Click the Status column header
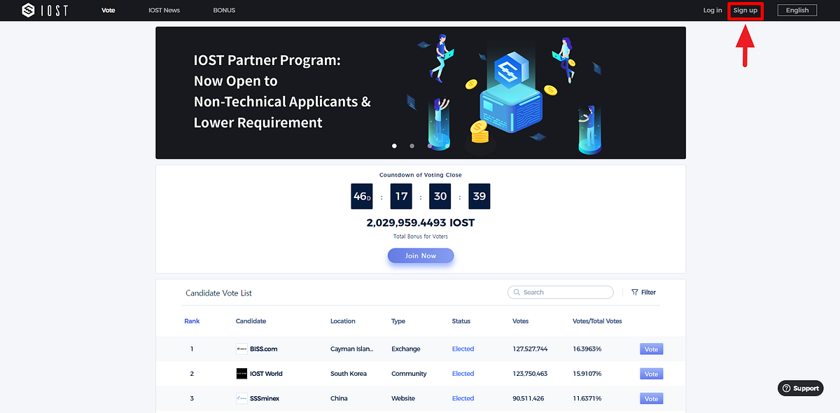The width and height of the screenshot is (840, 413). pyautogui.click(x=461, y=321)
